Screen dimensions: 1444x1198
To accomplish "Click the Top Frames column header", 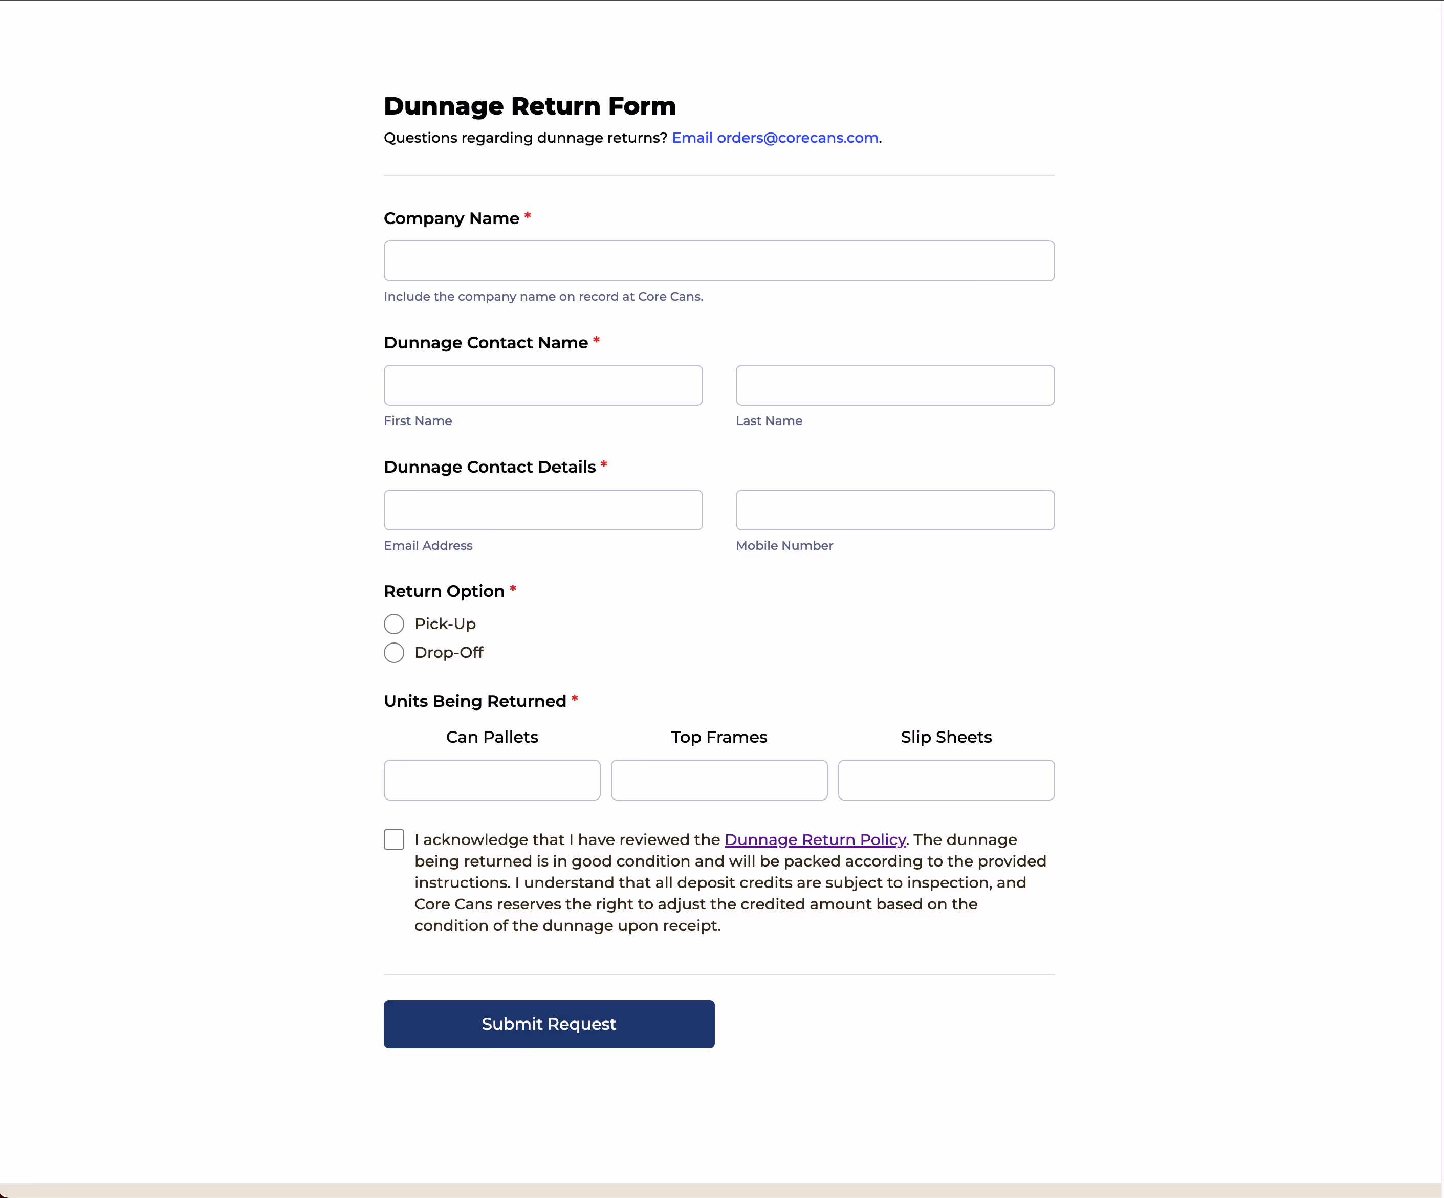I will click(x=719, y=737).
